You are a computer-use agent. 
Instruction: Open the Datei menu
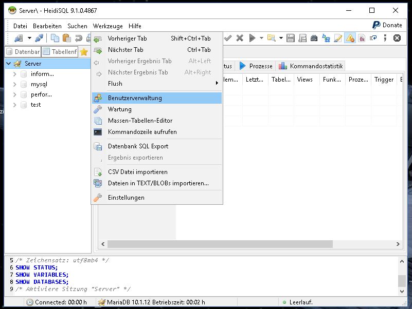tap(20, 26)
